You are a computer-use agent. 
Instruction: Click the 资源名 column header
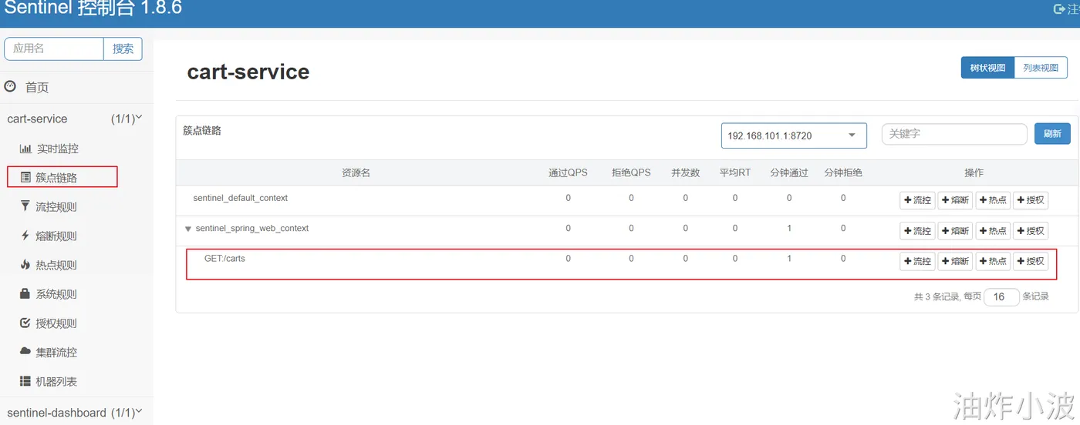pyautogui.click(x=356, y=172)
